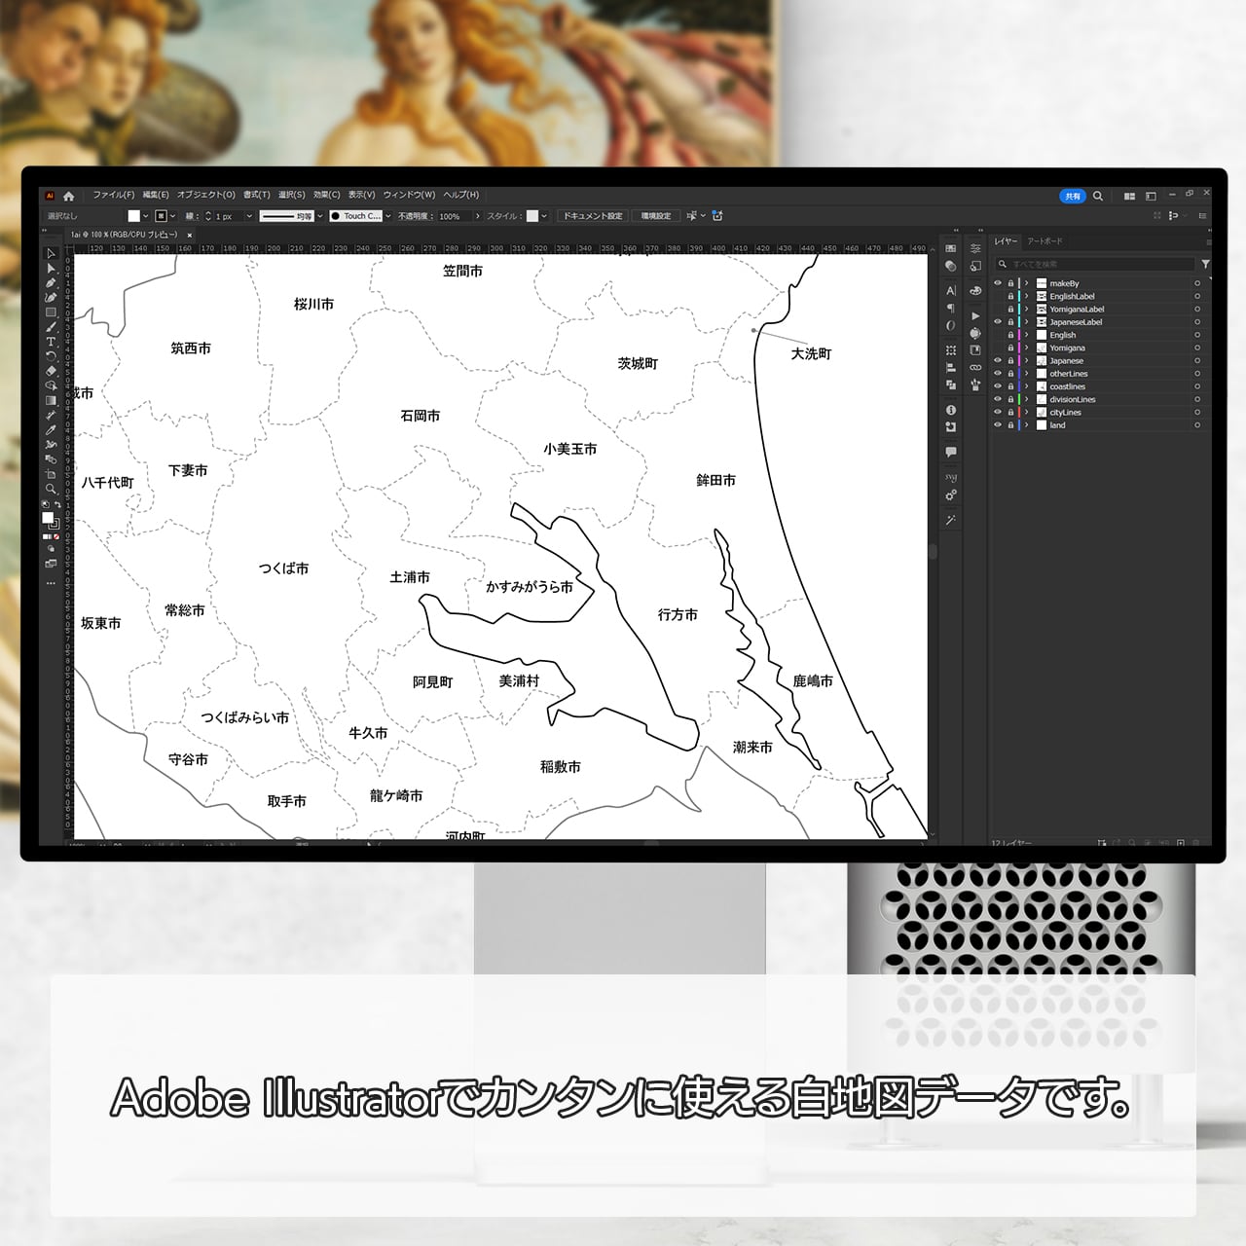Select the Direct Selection tool
The image size is (1246, 1246).
[51, 268]
